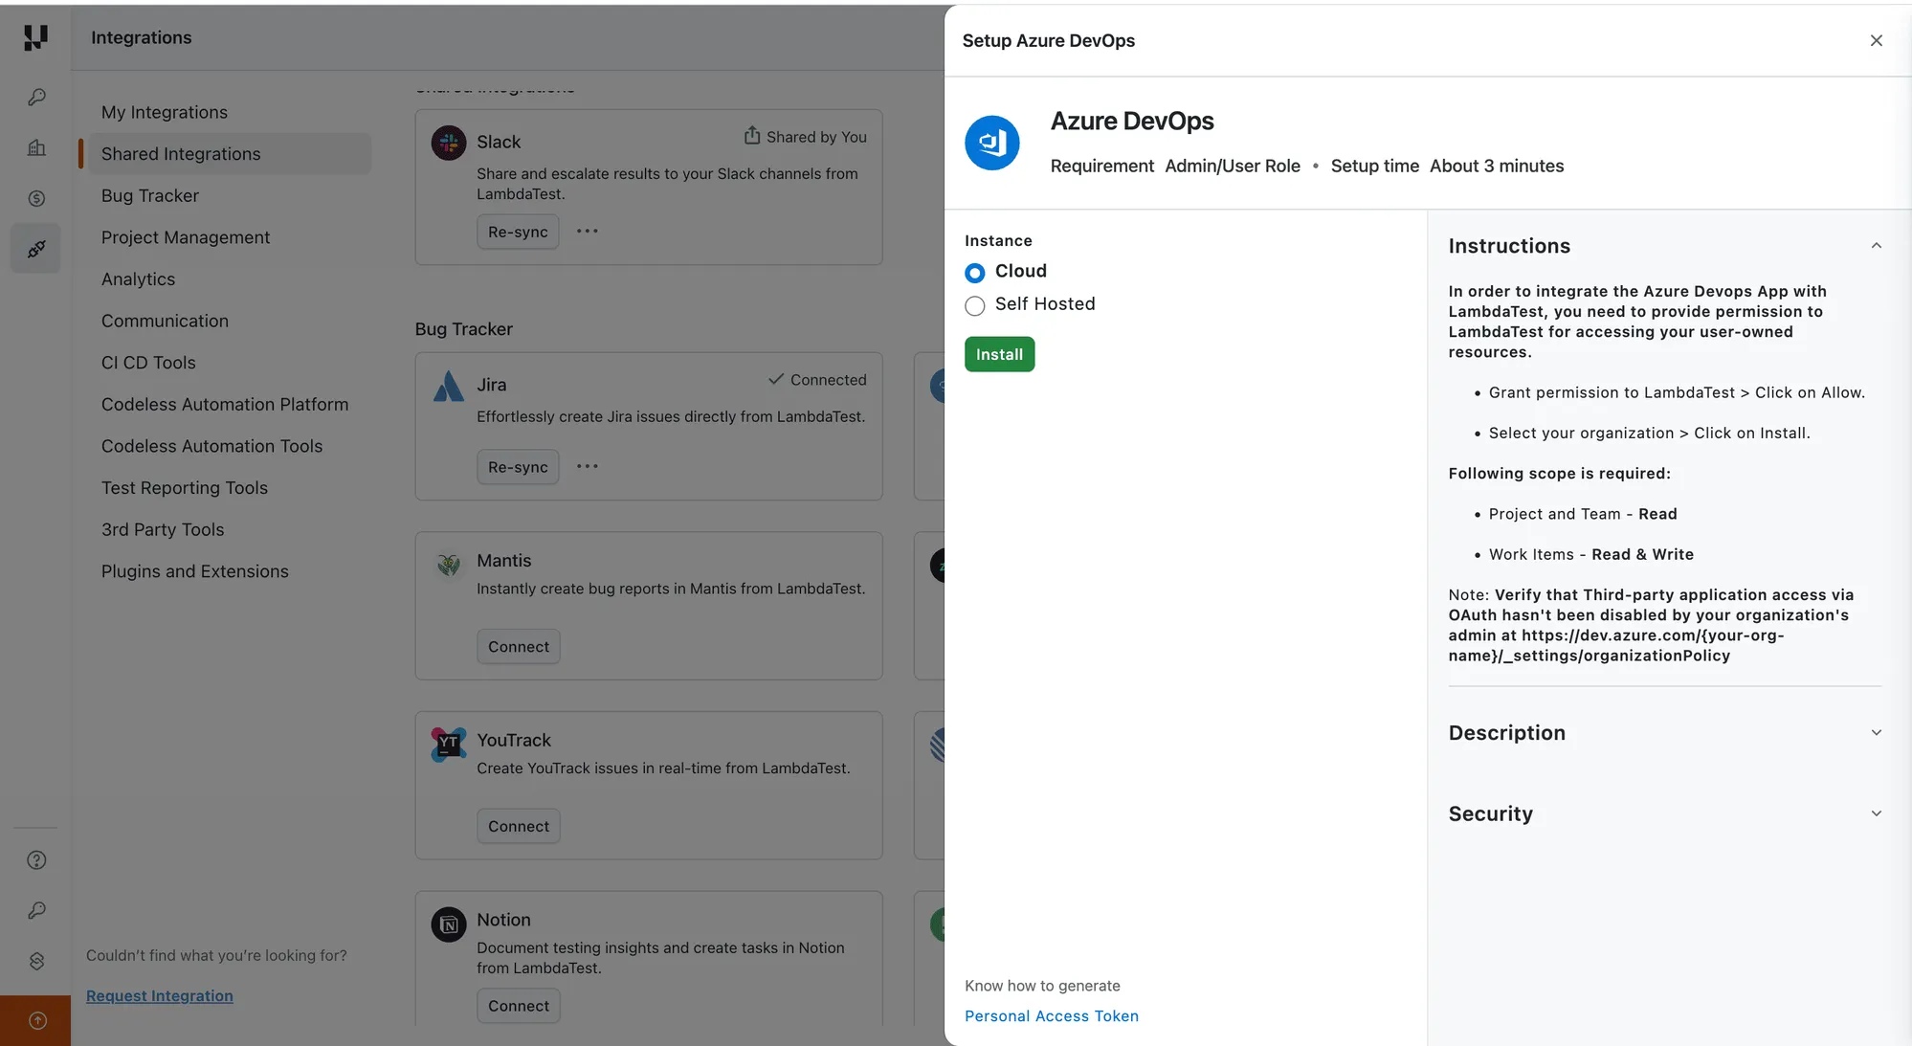Click 'Admin/User Role' requirement text
The width and height of the screenshot is (1912, 1046).
[x=1233, y=166]
